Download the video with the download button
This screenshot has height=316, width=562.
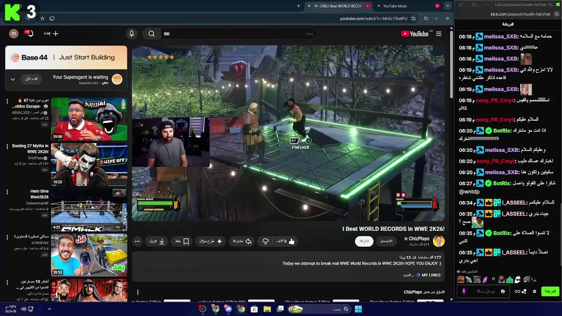tap(157, 241)
